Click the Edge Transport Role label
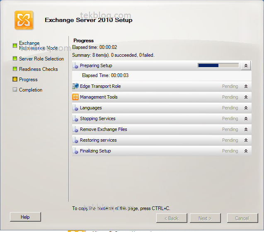This screenshot has height=232, width=264. [x=100, y=86]
